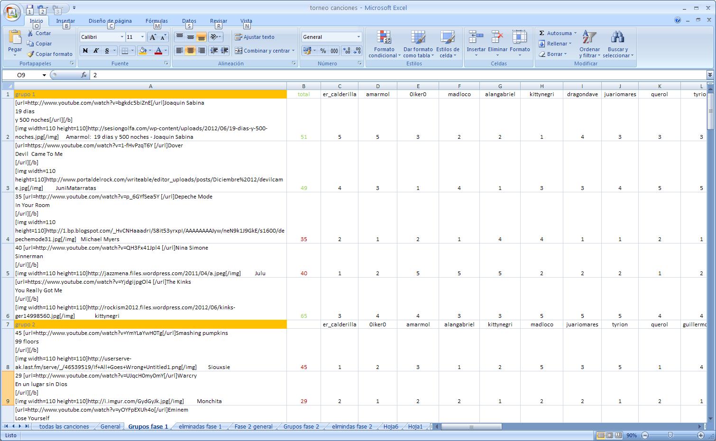Click the decrease indent icon

tap(213, 51)
